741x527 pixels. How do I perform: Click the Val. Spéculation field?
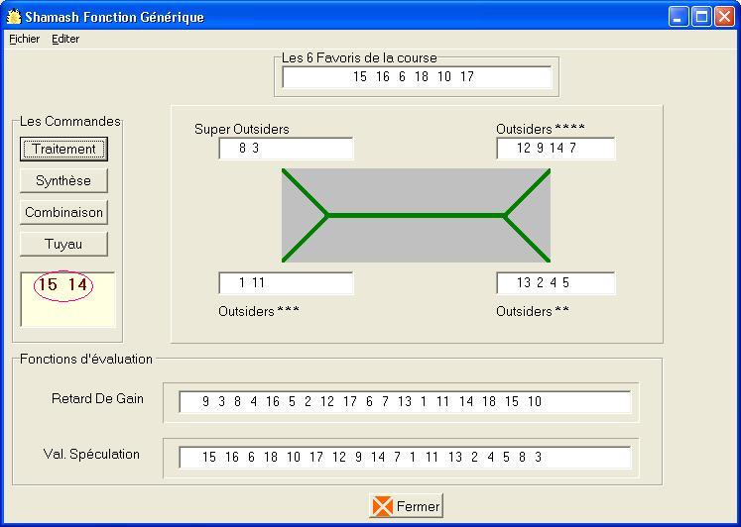[405, 458]
